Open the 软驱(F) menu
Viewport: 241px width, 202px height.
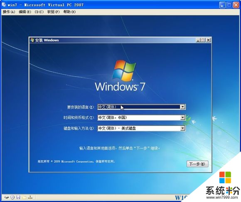[x=53, y=12]
